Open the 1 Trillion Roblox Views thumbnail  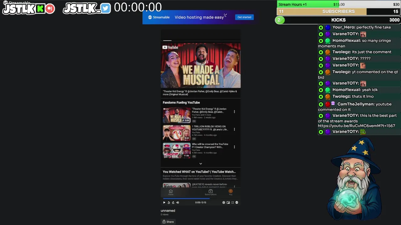coord(177,133)
